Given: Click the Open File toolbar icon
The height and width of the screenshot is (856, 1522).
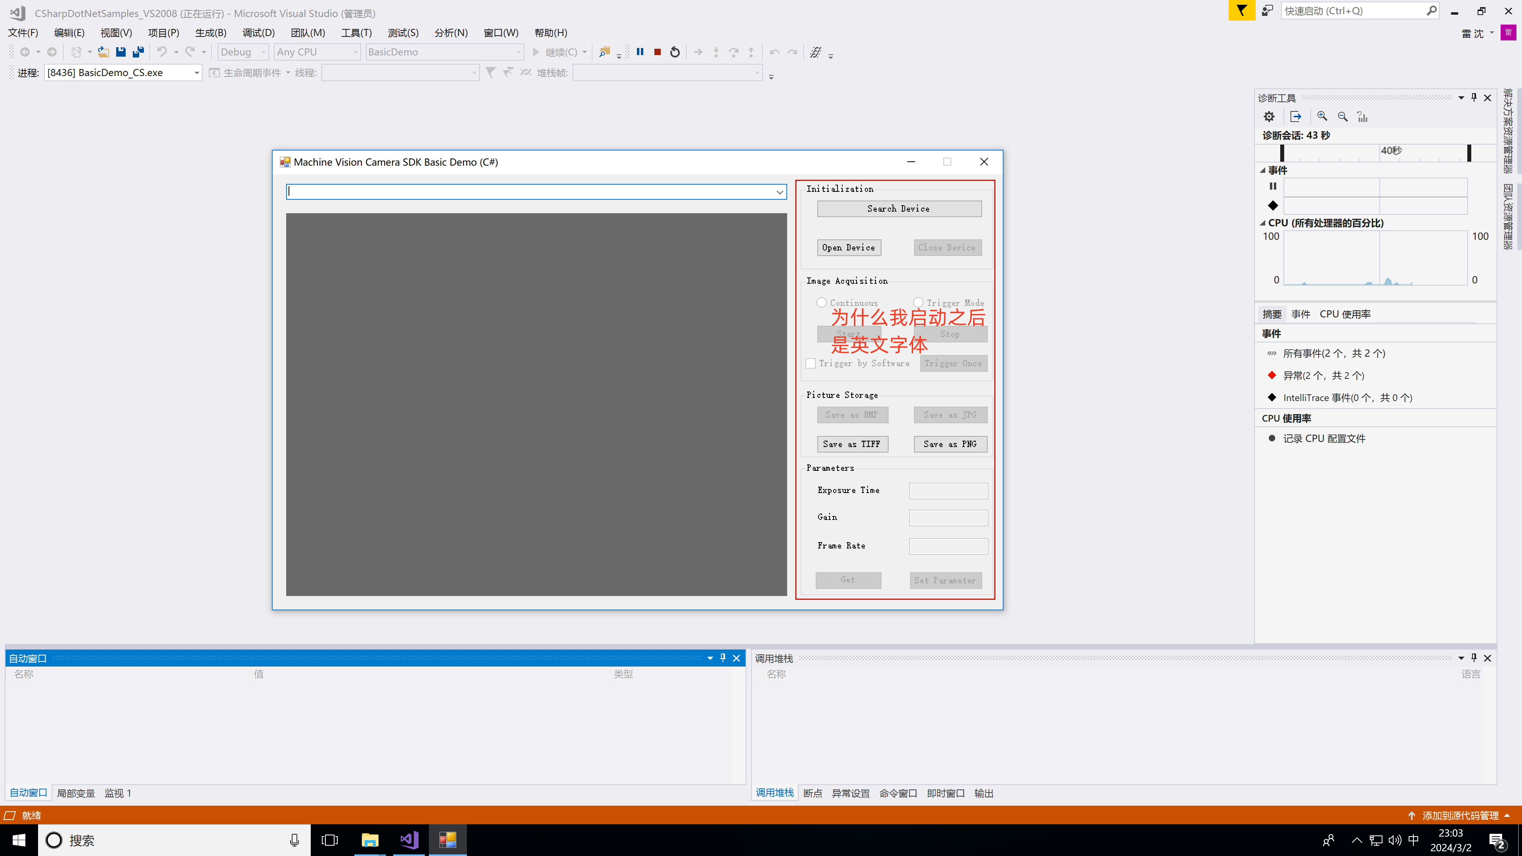Looking at the screenshot, I should (x=103, y=52).
